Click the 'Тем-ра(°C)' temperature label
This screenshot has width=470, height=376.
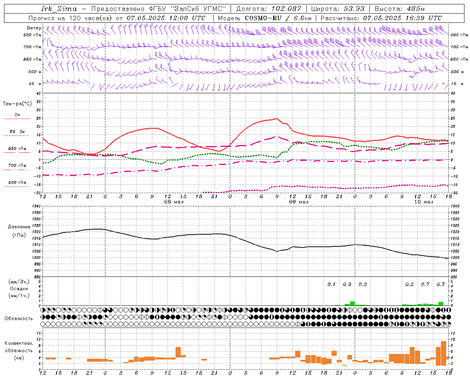pyautogui.click(x=17, y=104)
